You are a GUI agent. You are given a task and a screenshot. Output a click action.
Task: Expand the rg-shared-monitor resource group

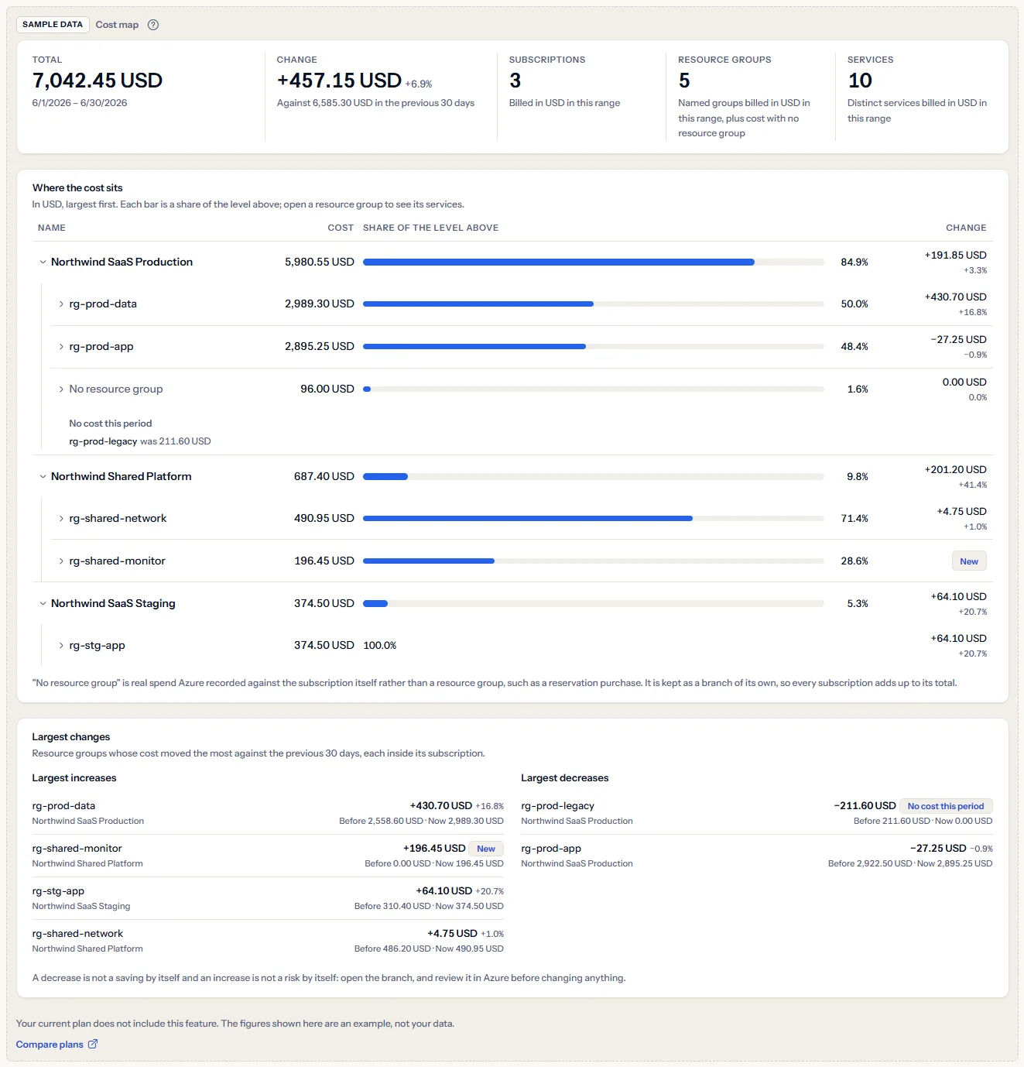click(61, 561)
